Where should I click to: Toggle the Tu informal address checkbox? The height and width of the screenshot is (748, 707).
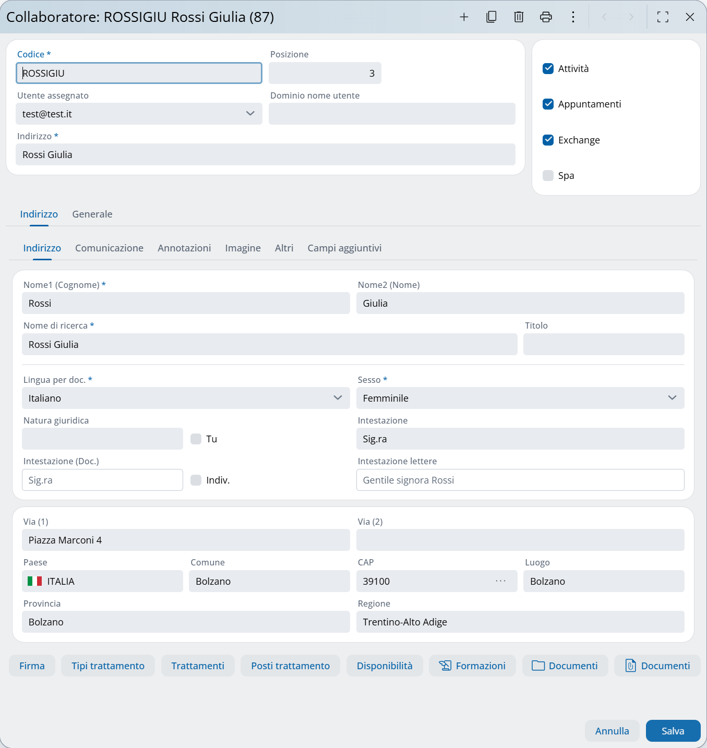[196, 439]
